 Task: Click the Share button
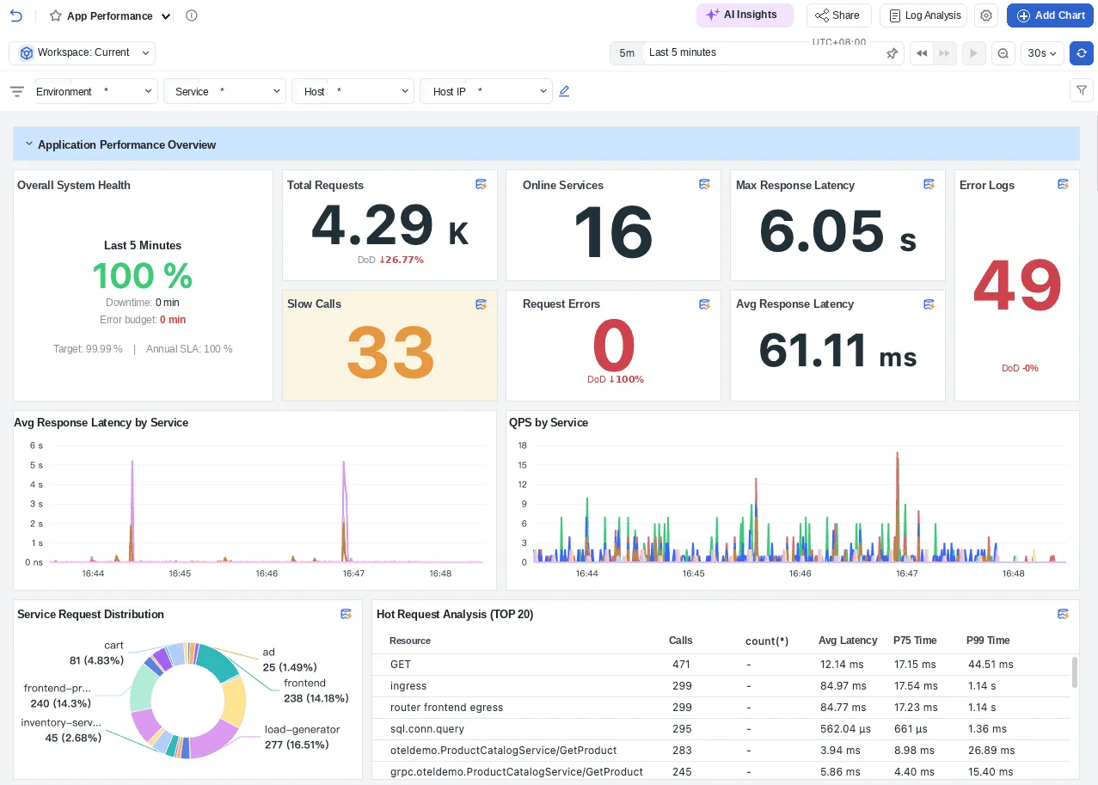[838, 15]
